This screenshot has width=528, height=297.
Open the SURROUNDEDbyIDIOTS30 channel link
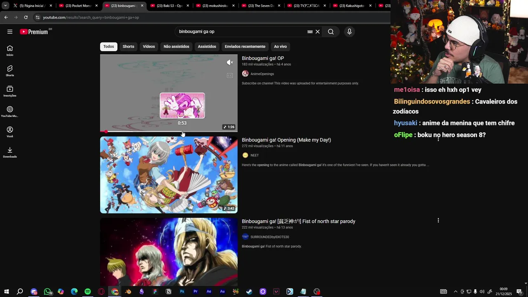270,237
